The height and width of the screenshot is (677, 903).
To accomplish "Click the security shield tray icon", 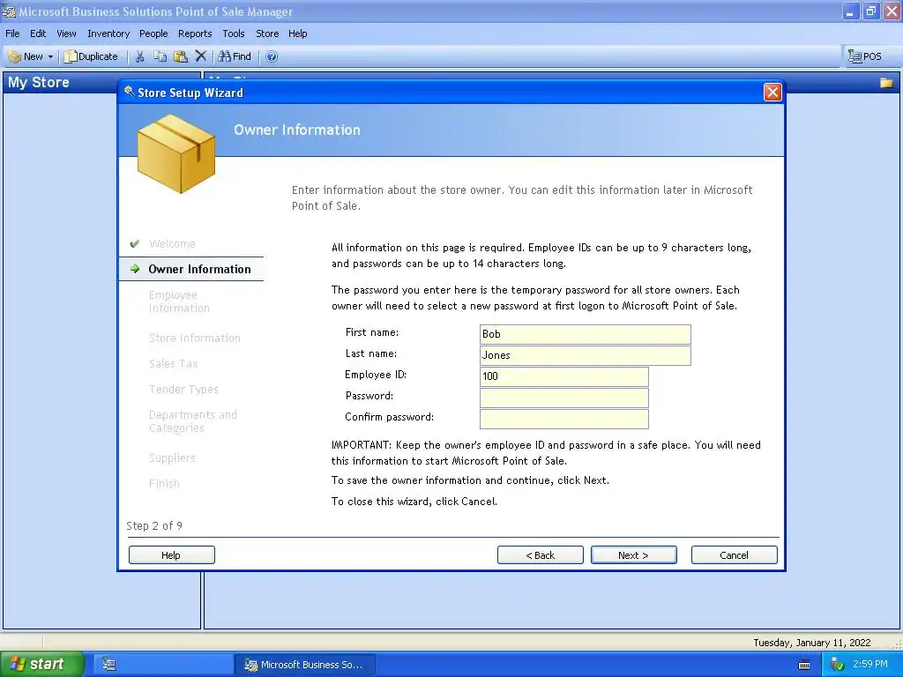I will 837,665.
